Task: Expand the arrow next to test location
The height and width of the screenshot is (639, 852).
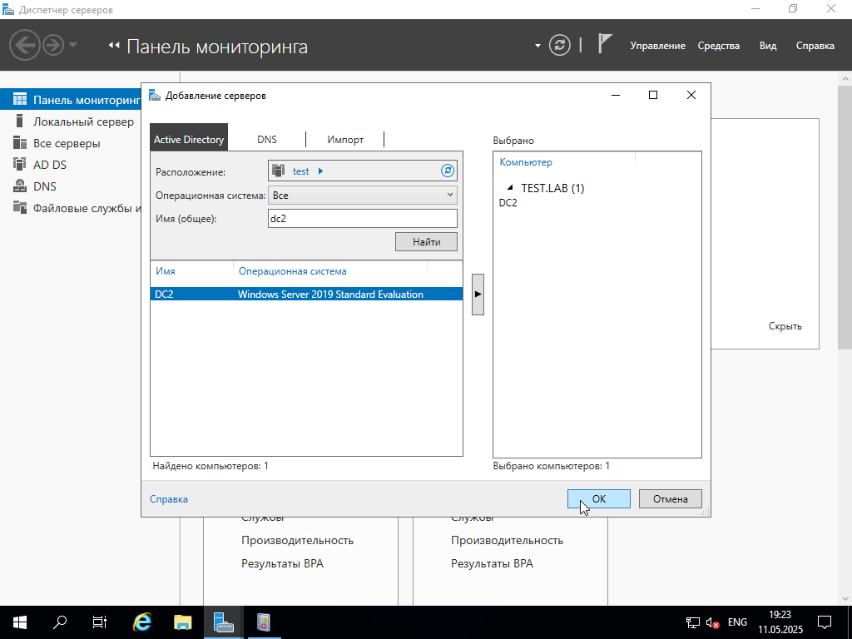Action: click(x=320, y=171)
